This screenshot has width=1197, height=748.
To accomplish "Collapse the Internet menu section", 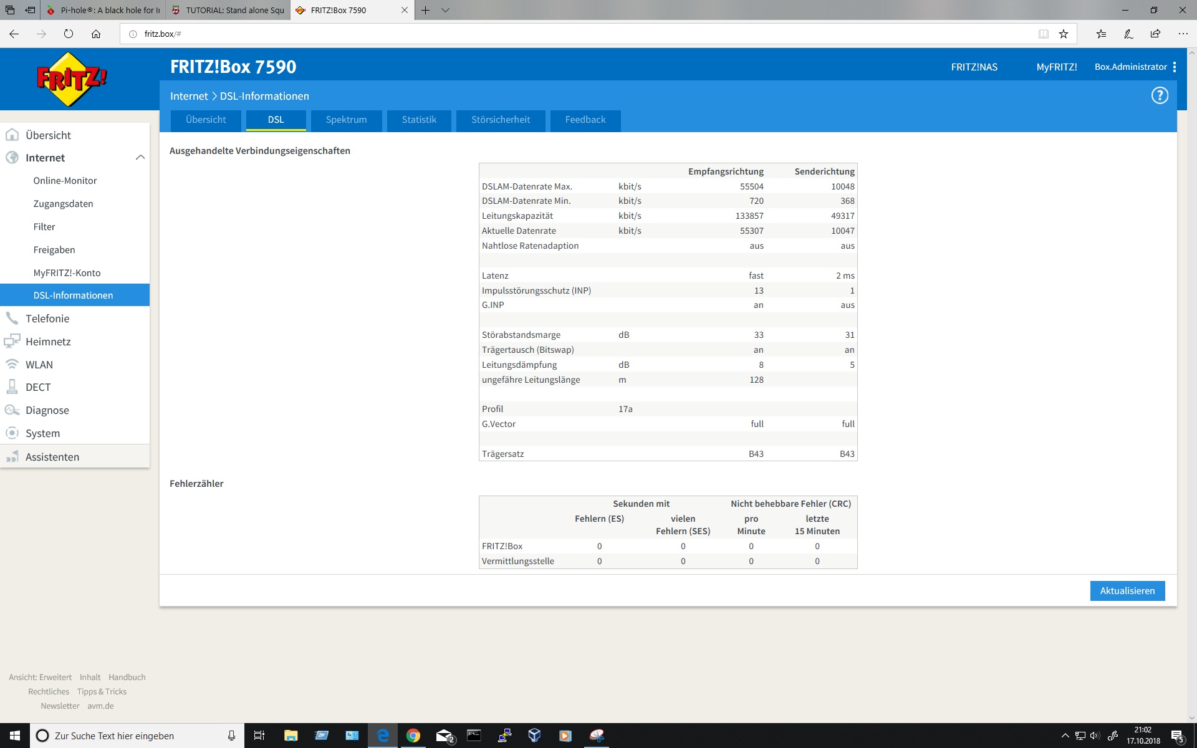I will point(140,158).
